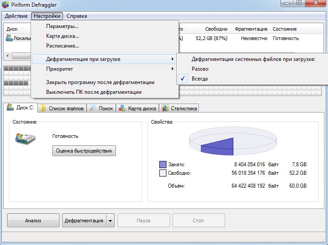Switch to the Карта диска tab
The image size is (328, 245).
point(138,108)
